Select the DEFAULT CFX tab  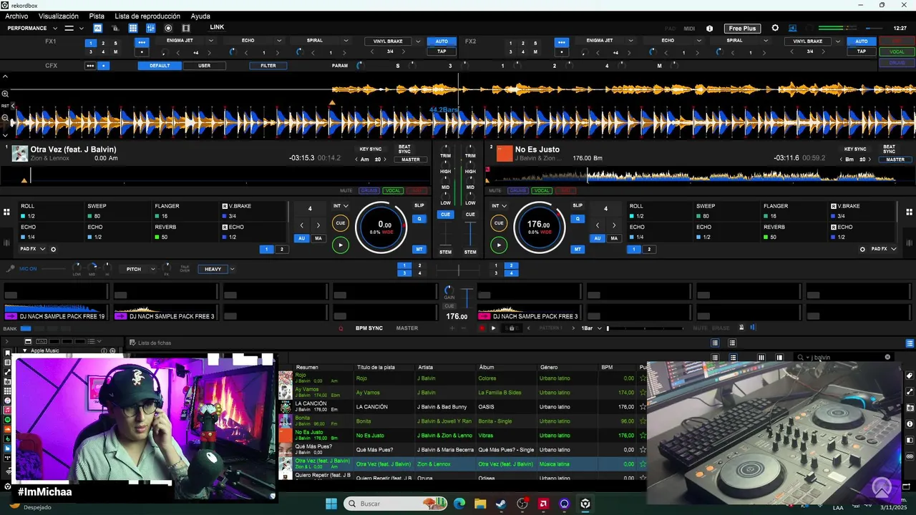pos(160,66)
